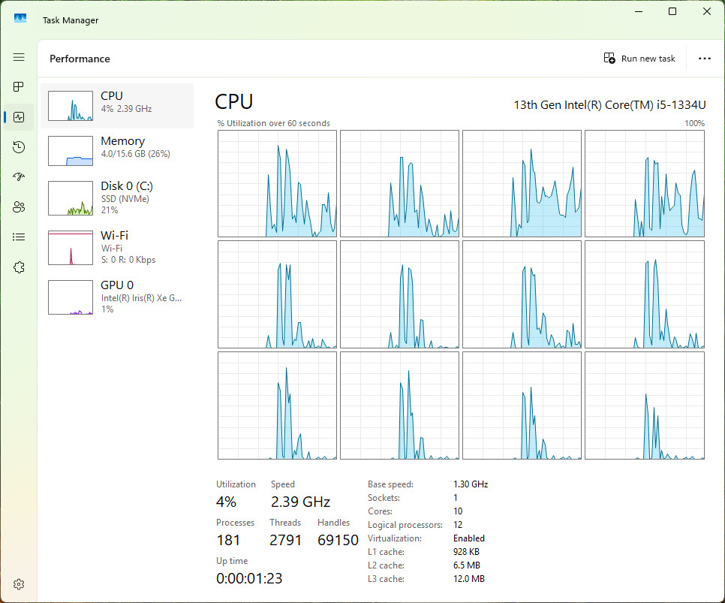Click the '4%' utilization value
This screenshot has height=603, width=725.
(x=226, y=502)
